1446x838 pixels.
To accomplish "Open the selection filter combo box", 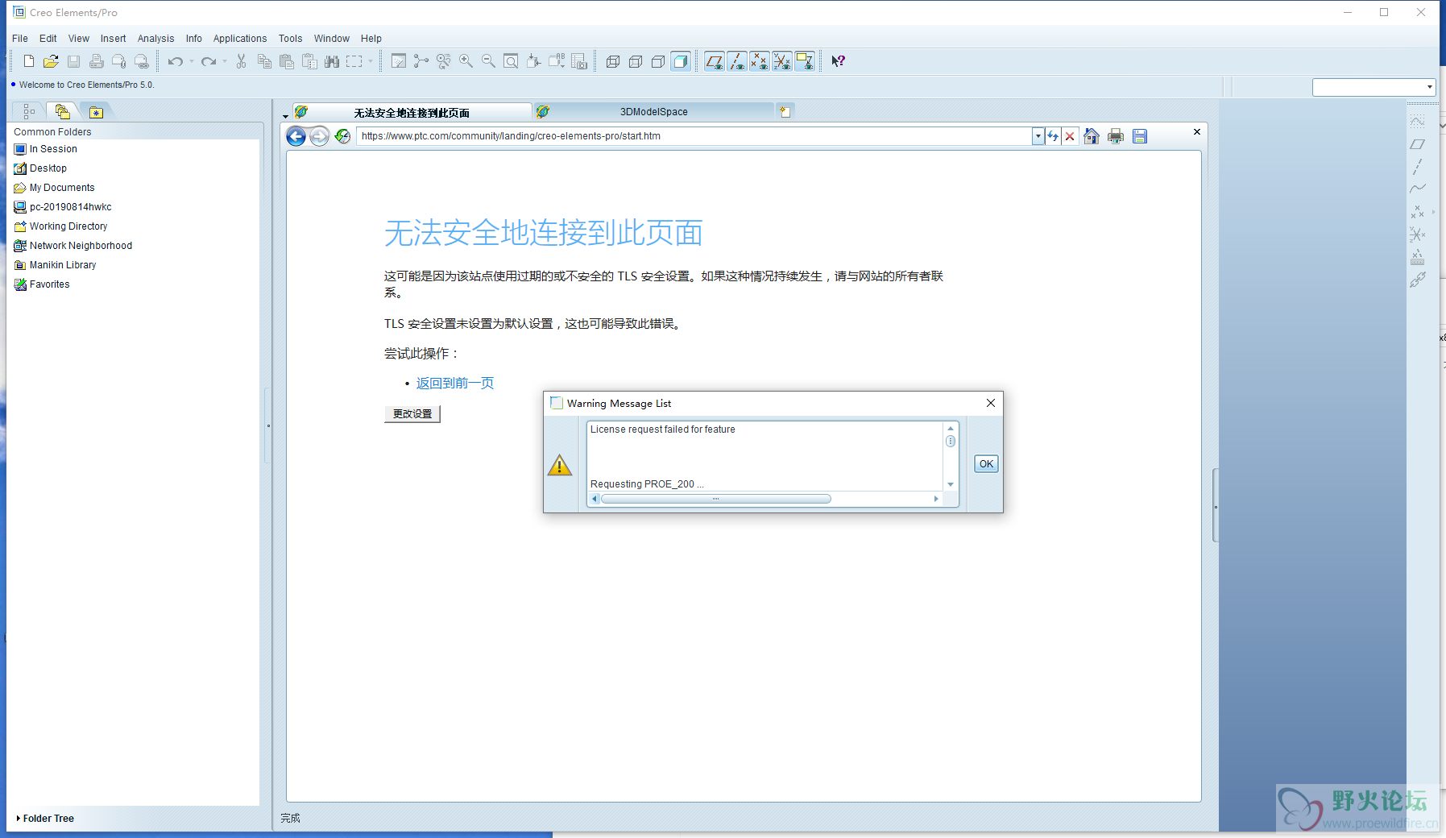I will click(x=1373, y=87).
